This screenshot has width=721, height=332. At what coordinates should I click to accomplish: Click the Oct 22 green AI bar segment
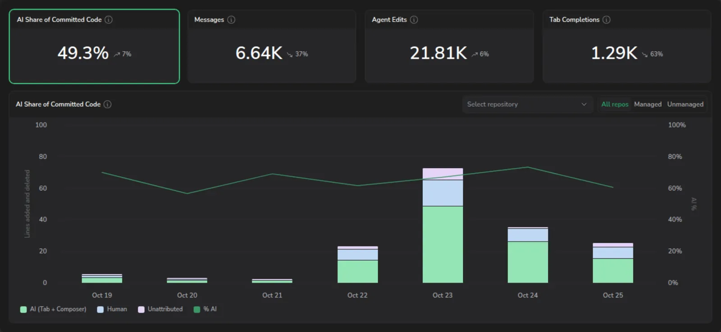(357, 272)
